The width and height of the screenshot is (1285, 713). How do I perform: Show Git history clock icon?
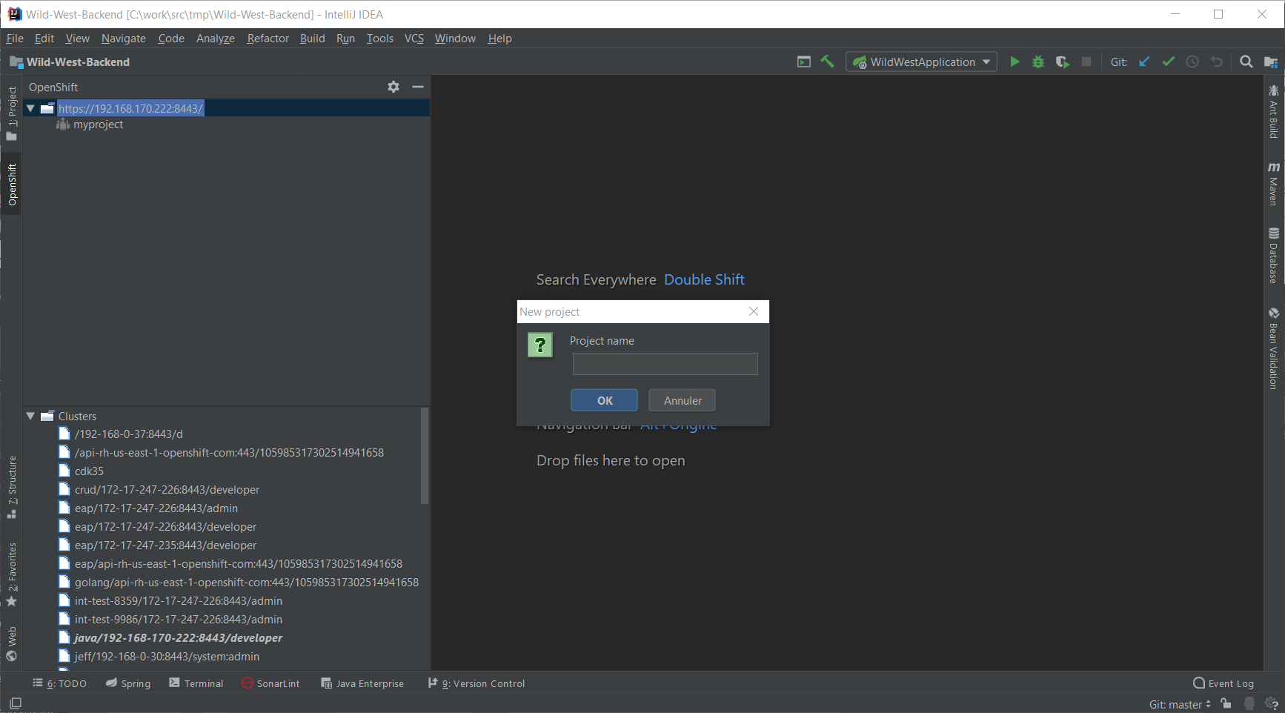tap(1192, 62)
